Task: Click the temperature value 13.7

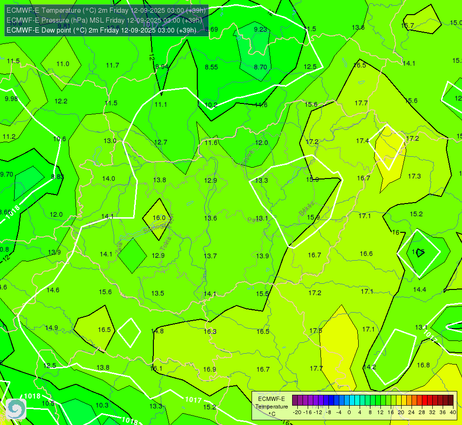Action: [x=210, y=256]
